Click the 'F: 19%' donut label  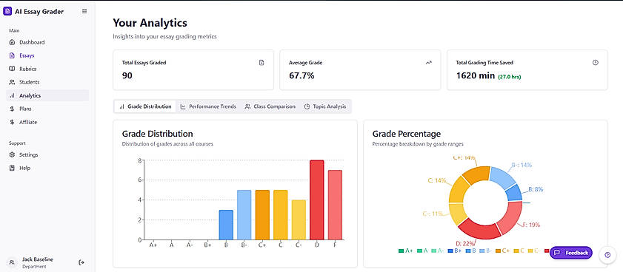click(531, 225)
